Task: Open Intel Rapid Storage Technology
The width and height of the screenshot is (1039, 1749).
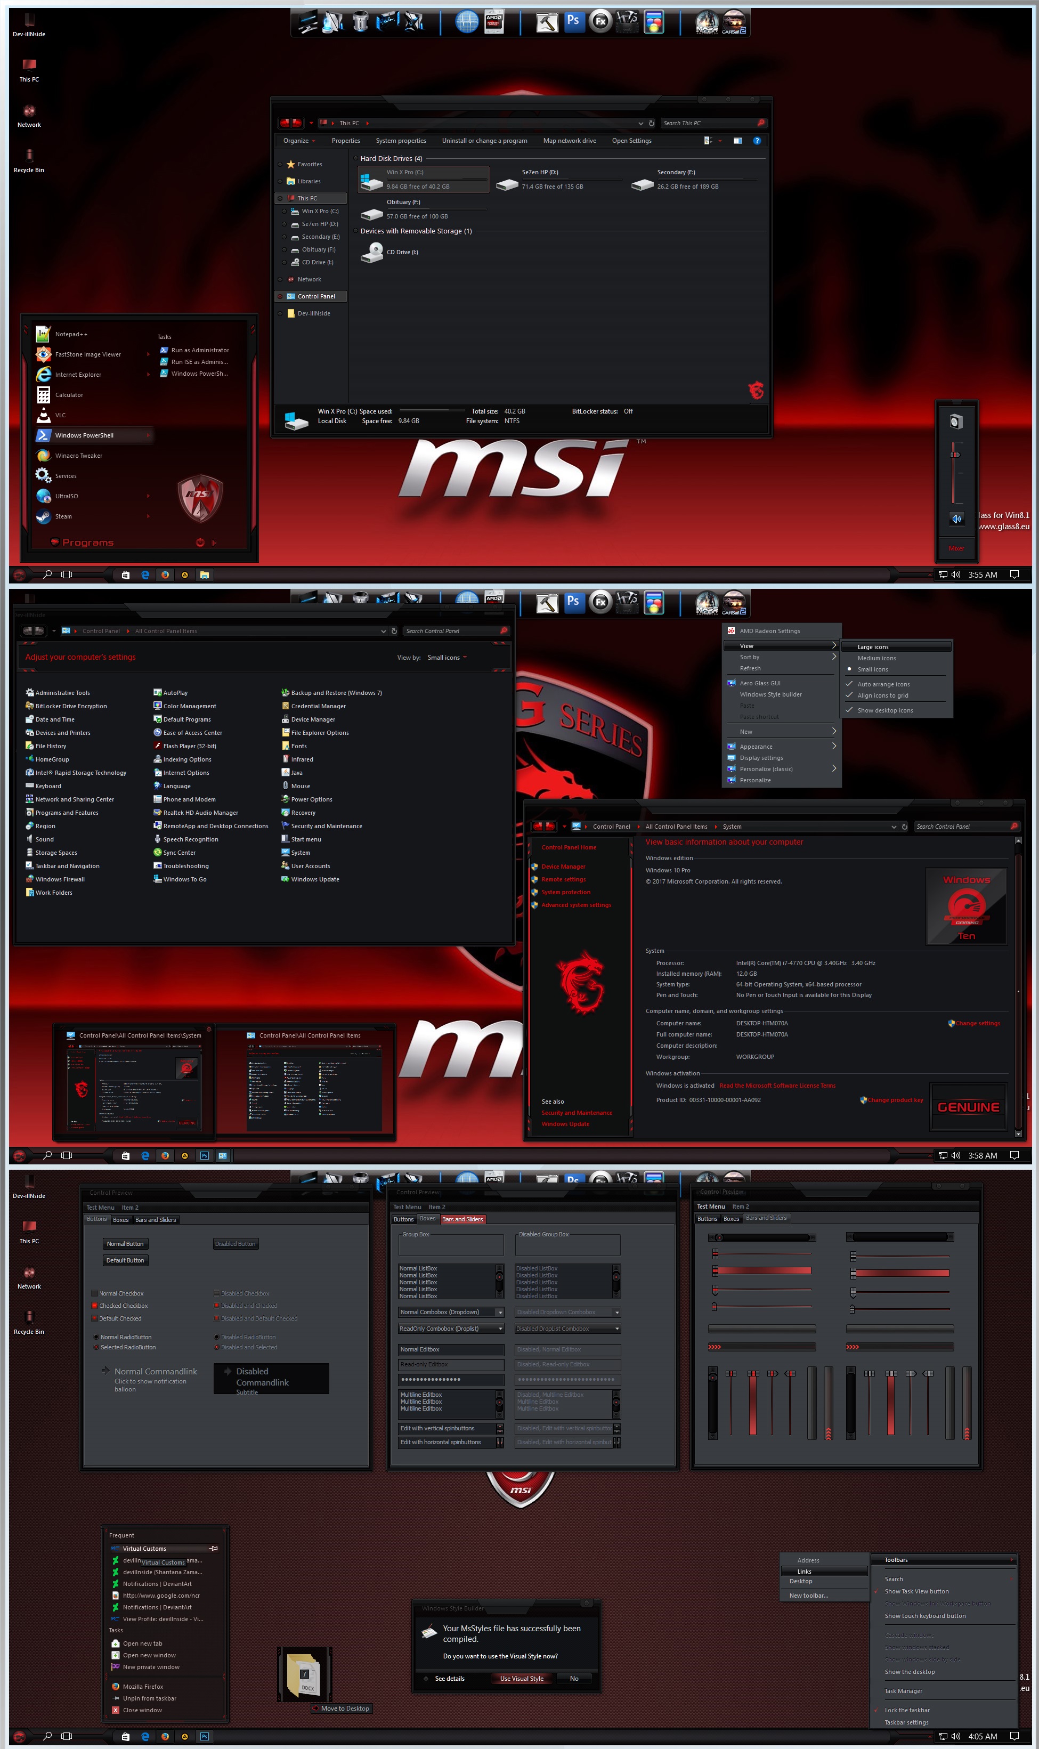Action: pyautogui.click(x=76, y=772)
